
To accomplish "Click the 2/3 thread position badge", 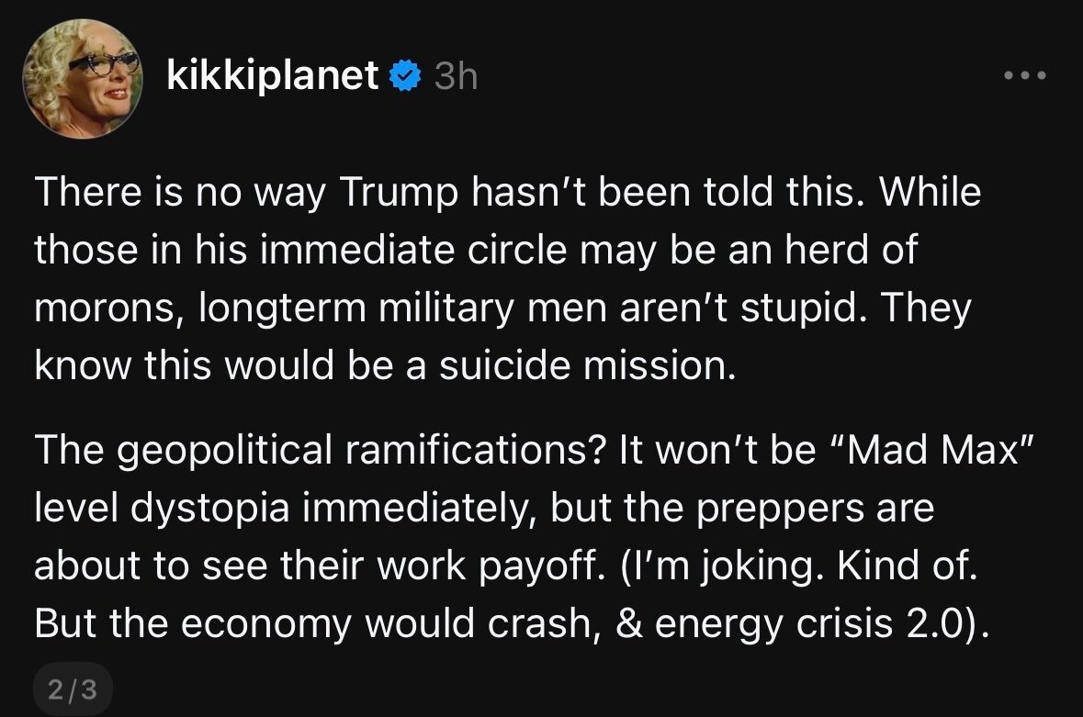I will click(x=73, y=690).
